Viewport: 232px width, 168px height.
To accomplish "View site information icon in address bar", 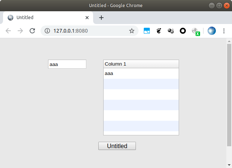I will [x=47, y=31].
